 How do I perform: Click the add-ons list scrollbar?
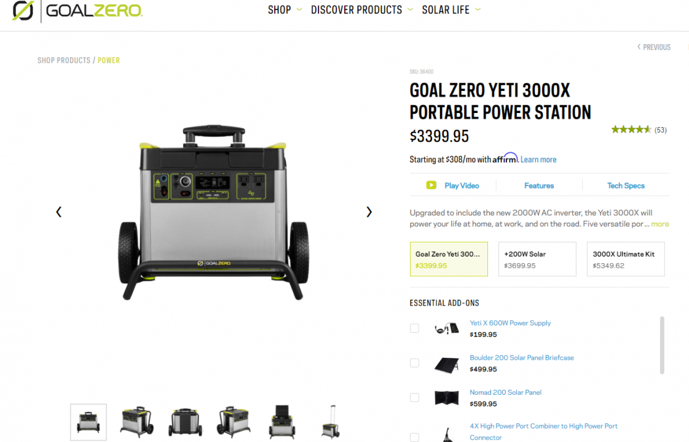(662, 345)
